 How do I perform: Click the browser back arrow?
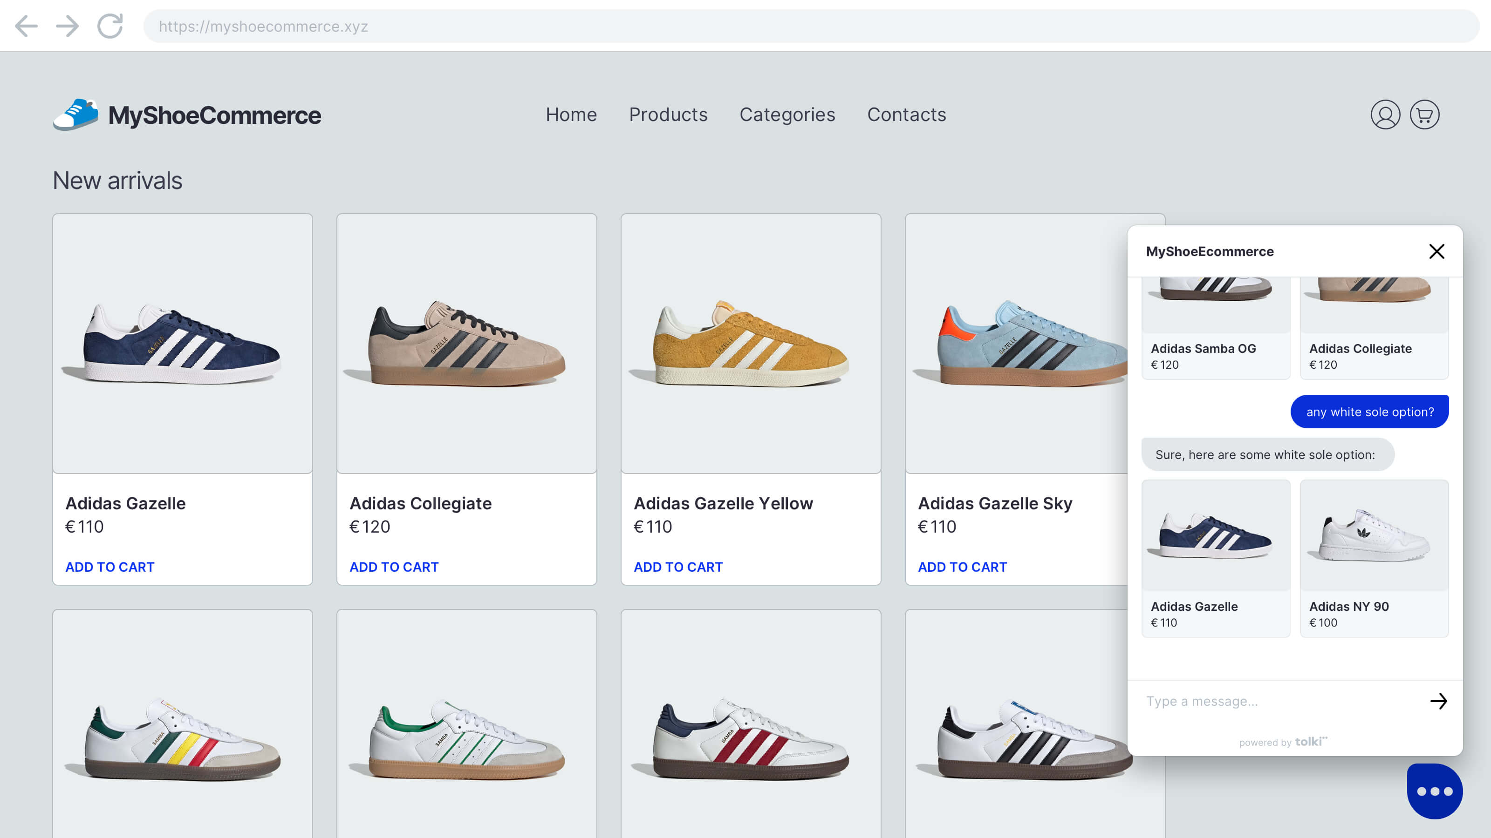coord(26,26)
